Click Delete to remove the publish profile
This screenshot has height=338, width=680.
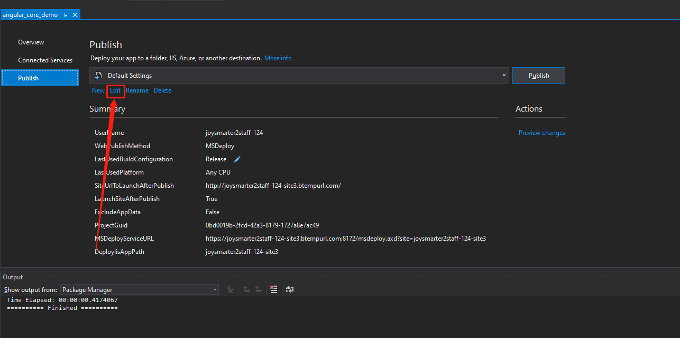(162, 90)
